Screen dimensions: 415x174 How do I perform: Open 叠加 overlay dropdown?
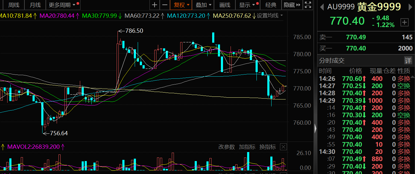coord(203,5)
